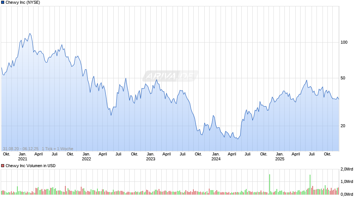Viewport: 355px width, 198px height.
Task: Click the 2024 year label on x-axis
Action: 216,159
